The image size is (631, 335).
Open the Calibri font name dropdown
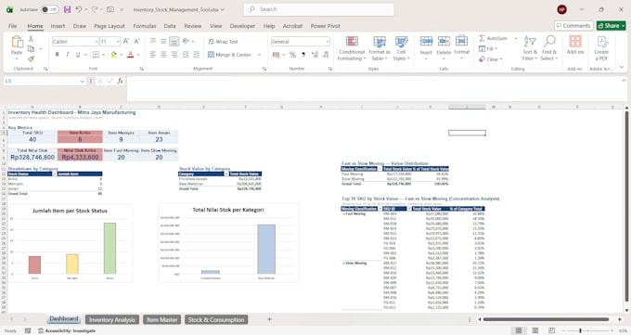(97, 42)
